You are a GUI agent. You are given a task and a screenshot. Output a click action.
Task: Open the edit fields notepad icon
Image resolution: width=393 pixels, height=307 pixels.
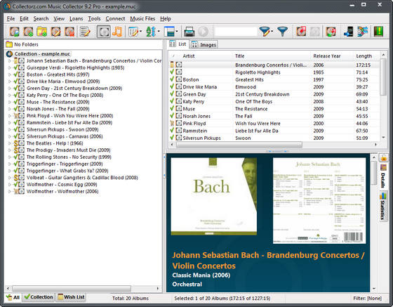[x=85, y=32]
